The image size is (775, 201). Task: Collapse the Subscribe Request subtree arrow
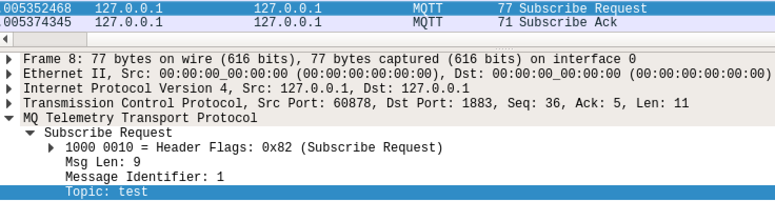point(30,133)
